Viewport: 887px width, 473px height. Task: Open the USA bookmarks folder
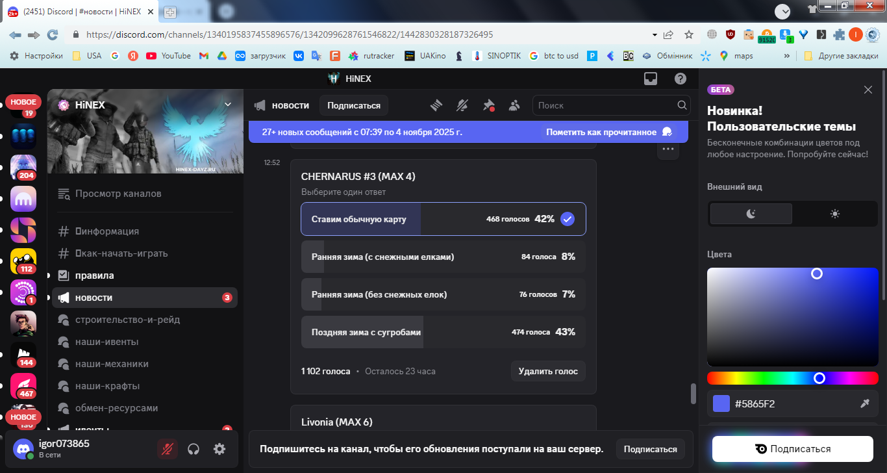point(87,56)
